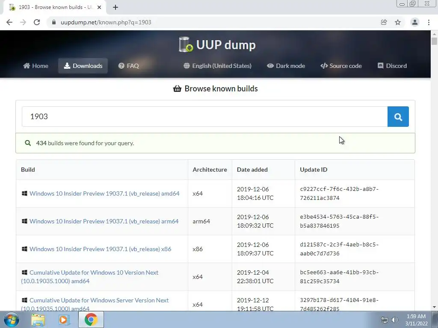The image size is (438, 328).
Task: Click date 2019-12-04 22:38:01 UTC
Action: click(255, 277)
